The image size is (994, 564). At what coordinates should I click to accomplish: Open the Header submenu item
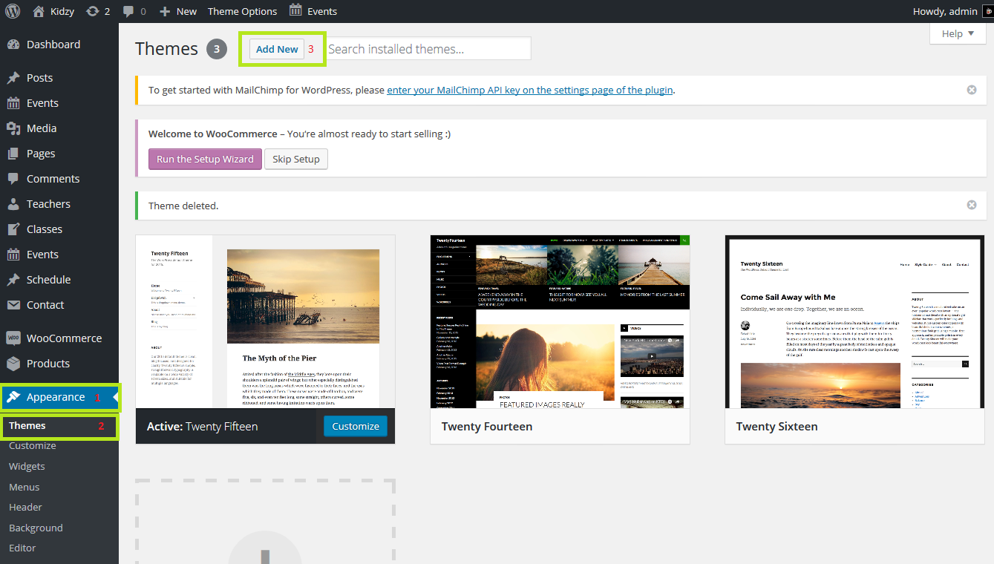[25, 508]
